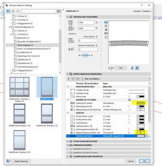Viewport: 162px width, 166px height.
Task: Collapse the 1.3 Fönster 23 tree node
Action: pyautogui.click(x=11, y=34)
